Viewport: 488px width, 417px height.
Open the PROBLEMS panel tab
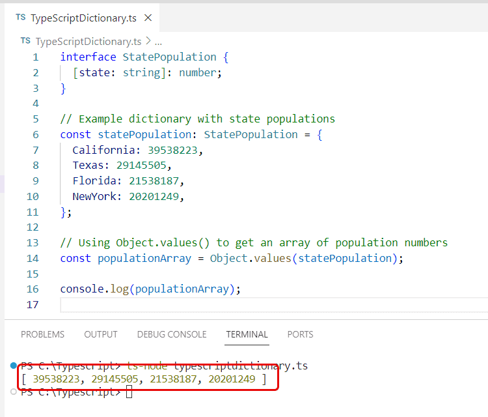(43, 334)
